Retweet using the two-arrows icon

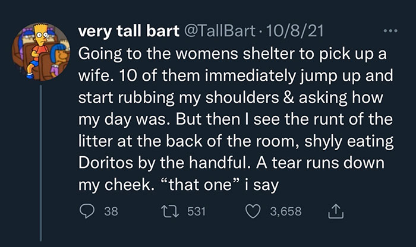click(x=170, y=211)
